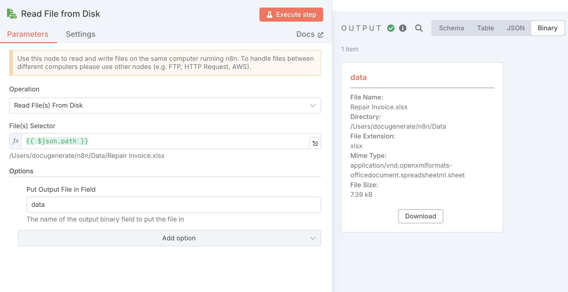Screen dimensions: 568x292
Task: Click the Docs external link icon
Action: [321, 35]
